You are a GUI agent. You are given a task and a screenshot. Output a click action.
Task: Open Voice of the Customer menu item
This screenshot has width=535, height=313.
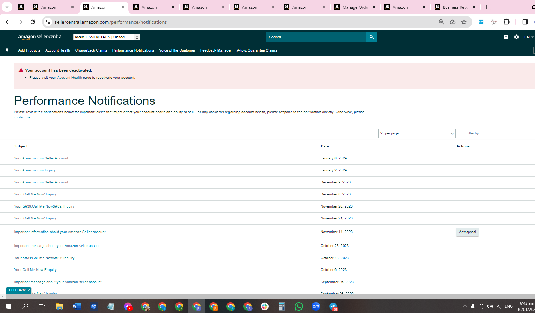(177, 50)
